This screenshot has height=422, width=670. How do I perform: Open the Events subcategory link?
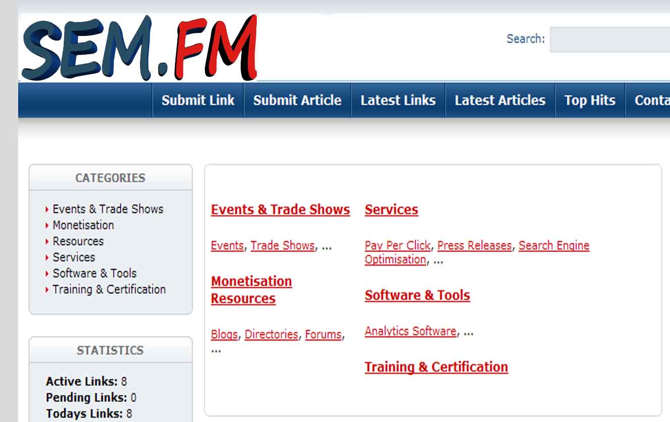227,246
